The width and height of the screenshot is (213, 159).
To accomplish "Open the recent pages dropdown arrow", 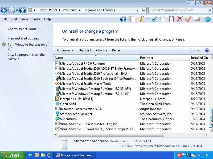I will (x=17, y=10).
